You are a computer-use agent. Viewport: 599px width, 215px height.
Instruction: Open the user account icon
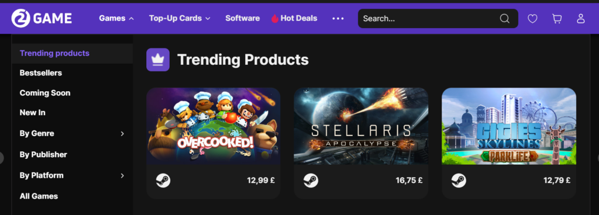tap(581, 18)
